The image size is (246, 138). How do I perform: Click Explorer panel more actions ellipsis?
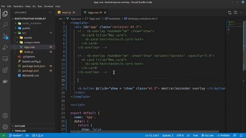coord(50,12)
